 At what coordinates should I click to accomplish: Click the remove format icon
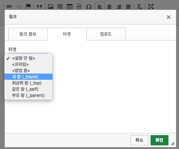coord(139,7)
